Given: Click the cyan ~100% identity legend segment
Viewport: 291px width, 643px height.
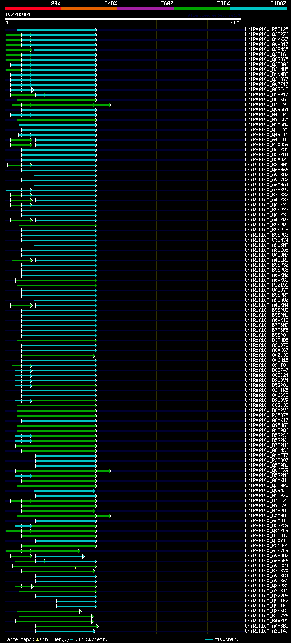Looking at the screenshot, I should click(258, 8).
